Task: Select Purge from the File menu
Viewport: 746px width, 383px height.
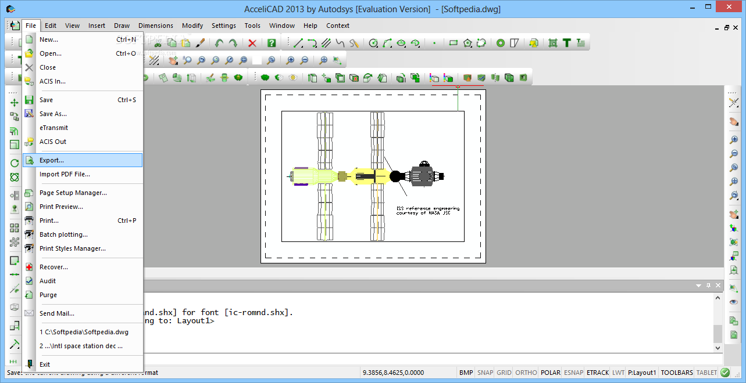Action: pos(83,295)
